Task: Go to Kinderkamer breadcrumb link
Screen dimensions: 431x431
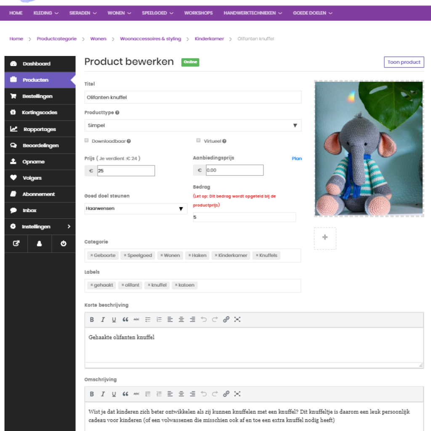Action: (x=209, y=39)
